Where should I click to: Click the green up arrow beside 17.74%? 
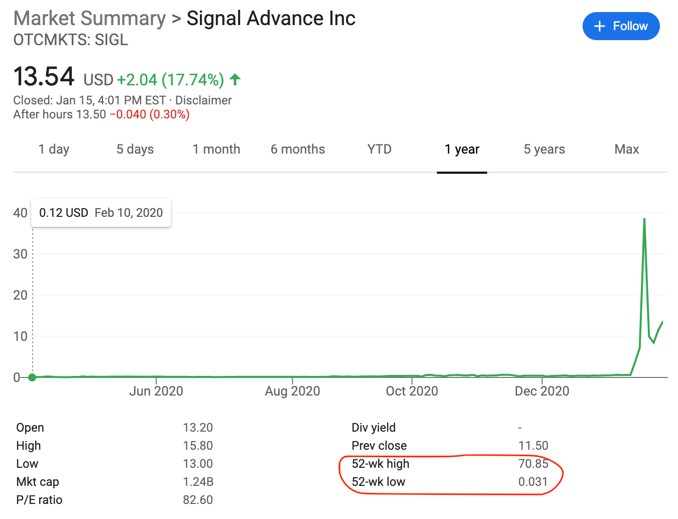(x=235, y=79)
